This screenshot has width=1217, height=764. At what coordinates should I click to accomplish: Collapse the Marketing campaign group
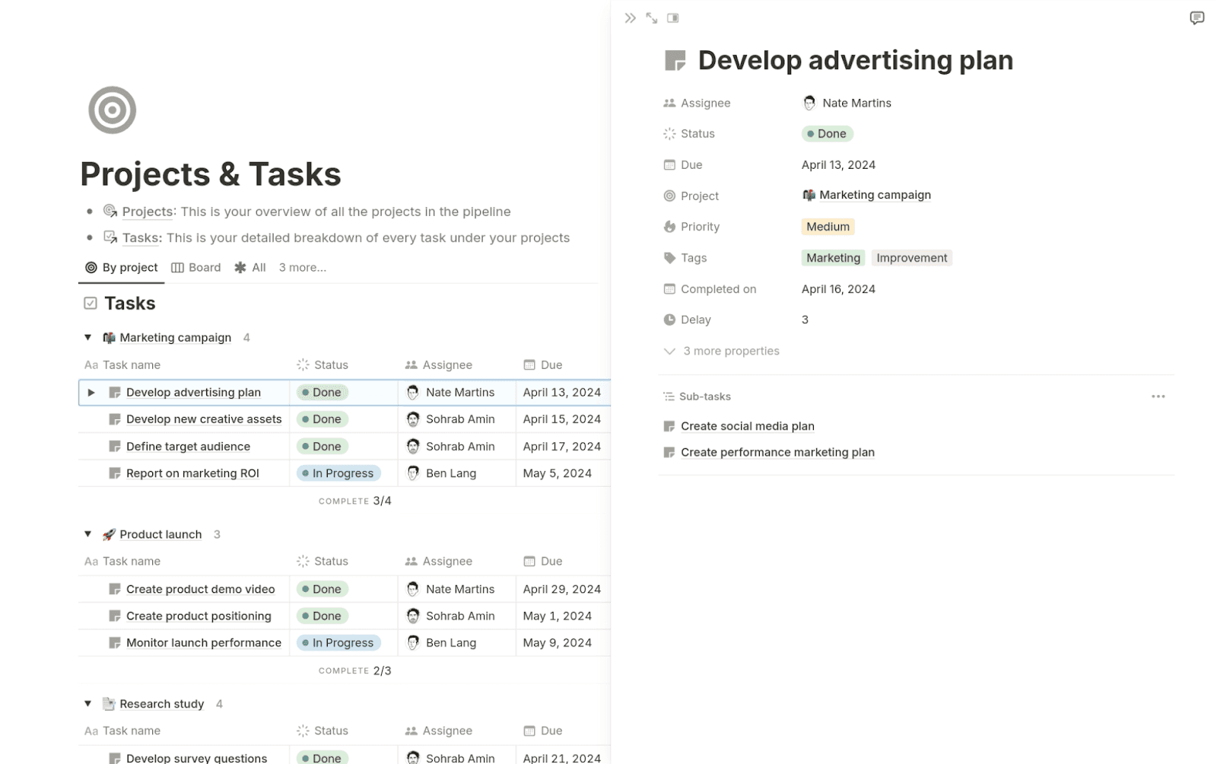coord(87,337)
